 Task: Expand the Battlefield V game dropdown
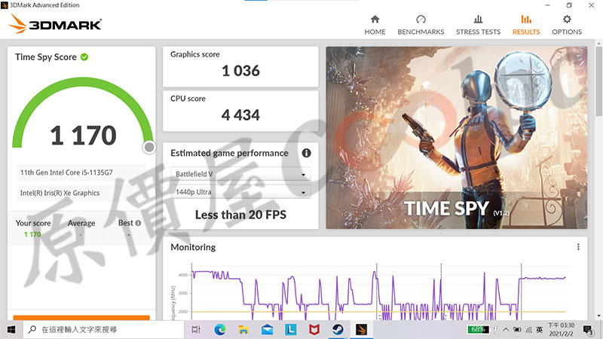pyautogui.click(x=240, y=174)
